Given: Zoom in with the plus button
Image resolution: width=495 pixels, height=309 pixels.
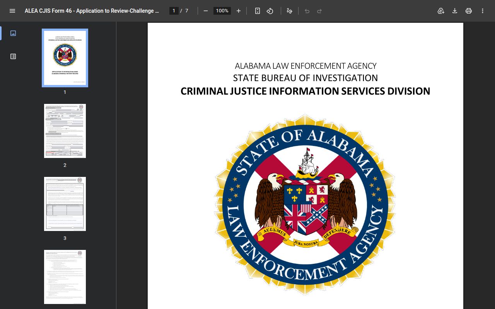Looking at the screenshot, I should (x=239, y=11).
